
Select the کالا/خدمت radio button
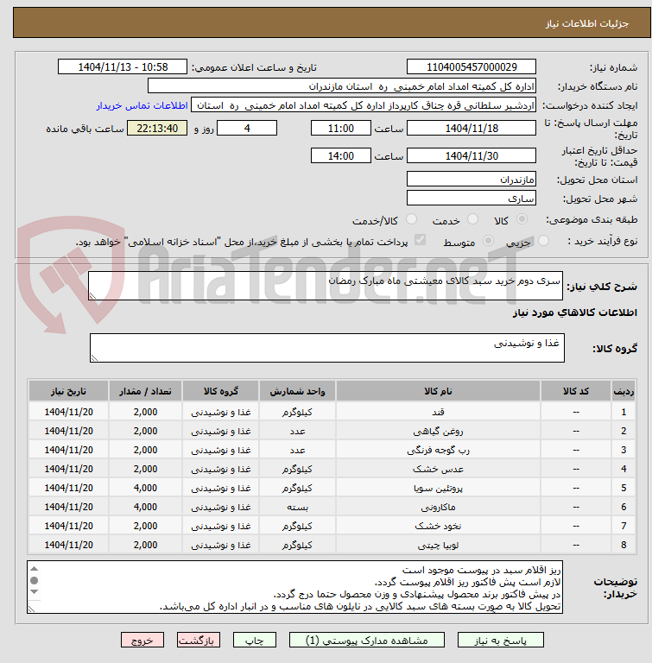coord(411,219)
